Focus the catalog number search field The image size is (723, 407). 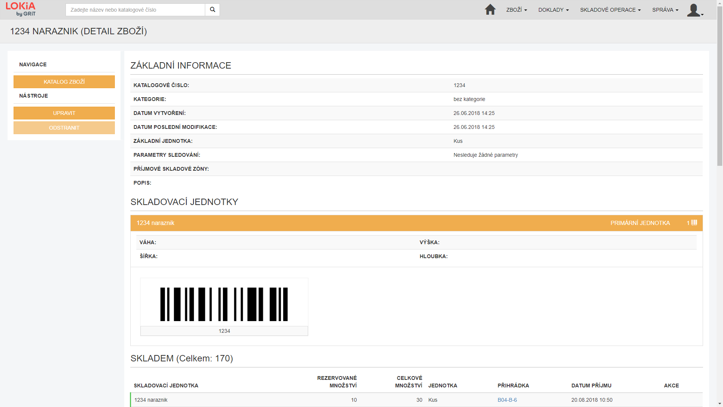[x=135, y=10]
